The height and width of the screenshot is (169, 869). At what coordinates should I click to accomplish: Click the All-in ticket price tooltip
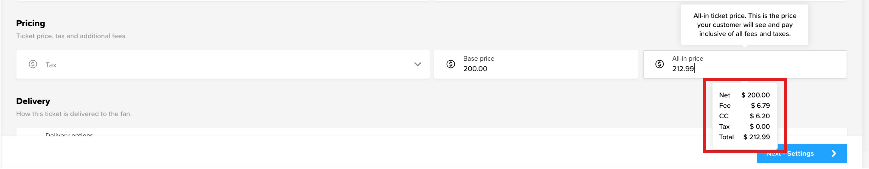pos(744,25)
